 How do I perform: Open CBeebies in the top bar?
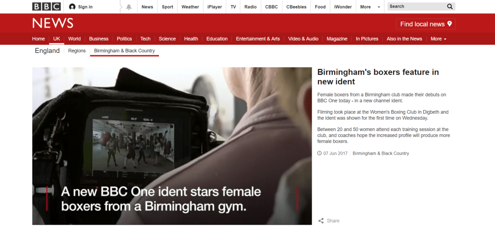(296, 7)
